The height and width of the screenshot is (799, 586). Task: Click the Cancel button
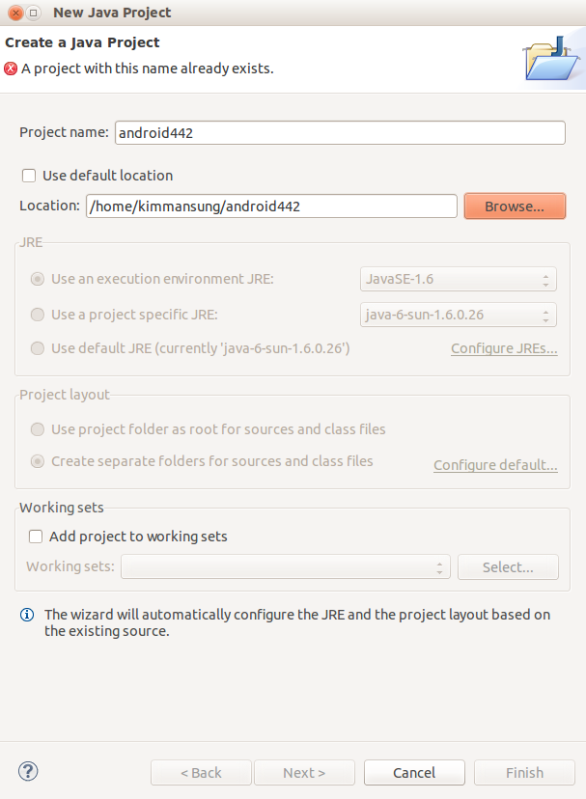click(x=414, y=773)
